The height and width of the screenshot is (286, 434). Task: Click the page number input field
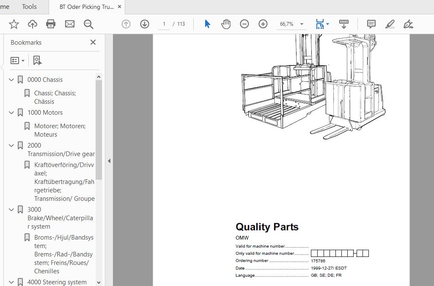164,24
